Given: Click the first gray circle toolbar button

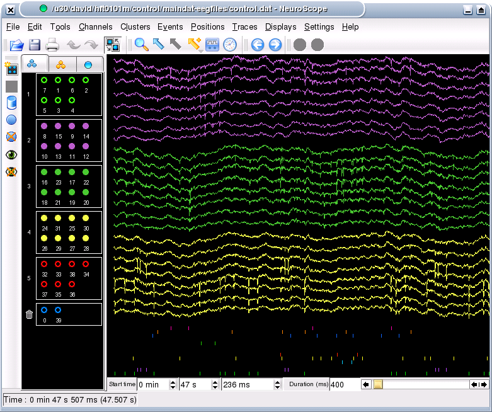Looking at the screenshot, I should 300,45.
